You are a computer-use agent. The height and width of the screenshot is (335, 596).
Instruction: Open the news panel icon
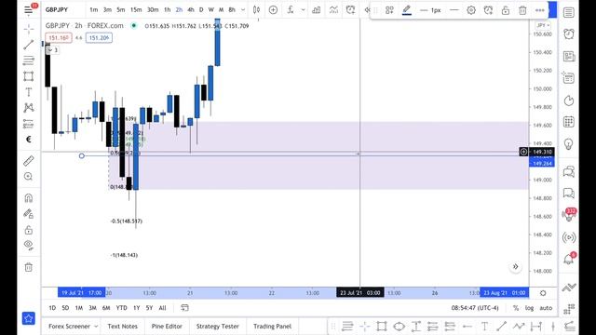(x=569, y=56)
